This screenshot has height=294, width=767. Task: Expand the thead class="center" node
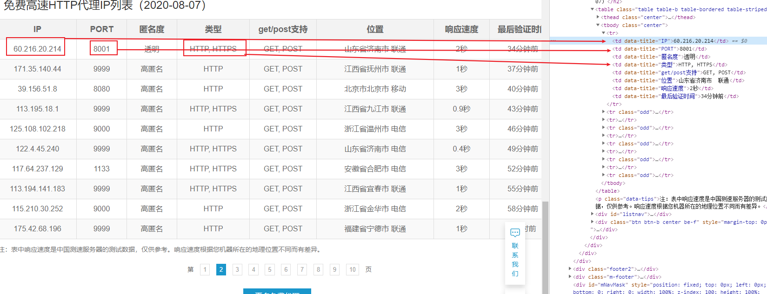pyautogui.click(x=598, y=17)
